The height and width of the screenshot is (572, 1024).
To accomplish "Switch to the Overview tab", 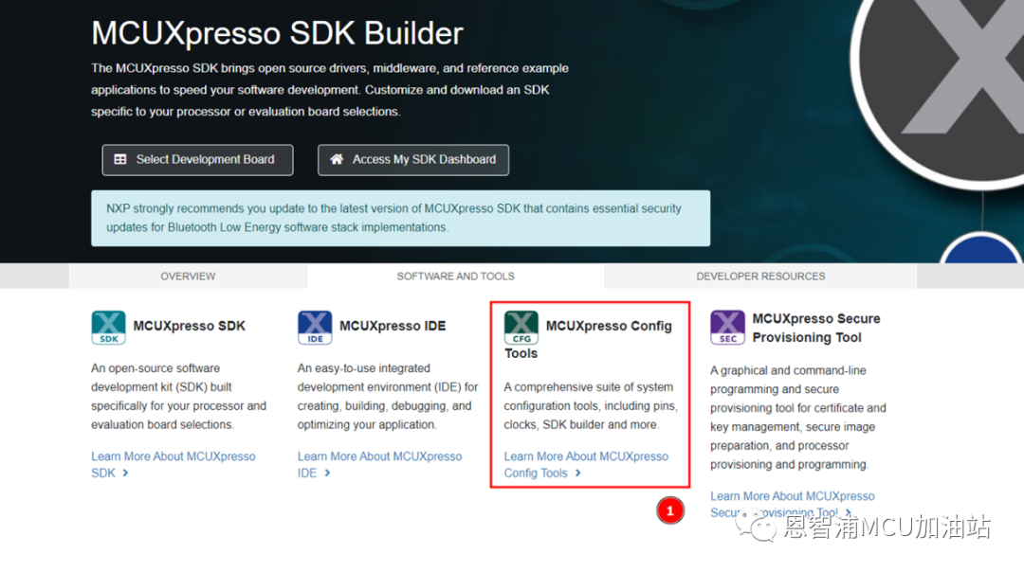I will click(188, 276).
